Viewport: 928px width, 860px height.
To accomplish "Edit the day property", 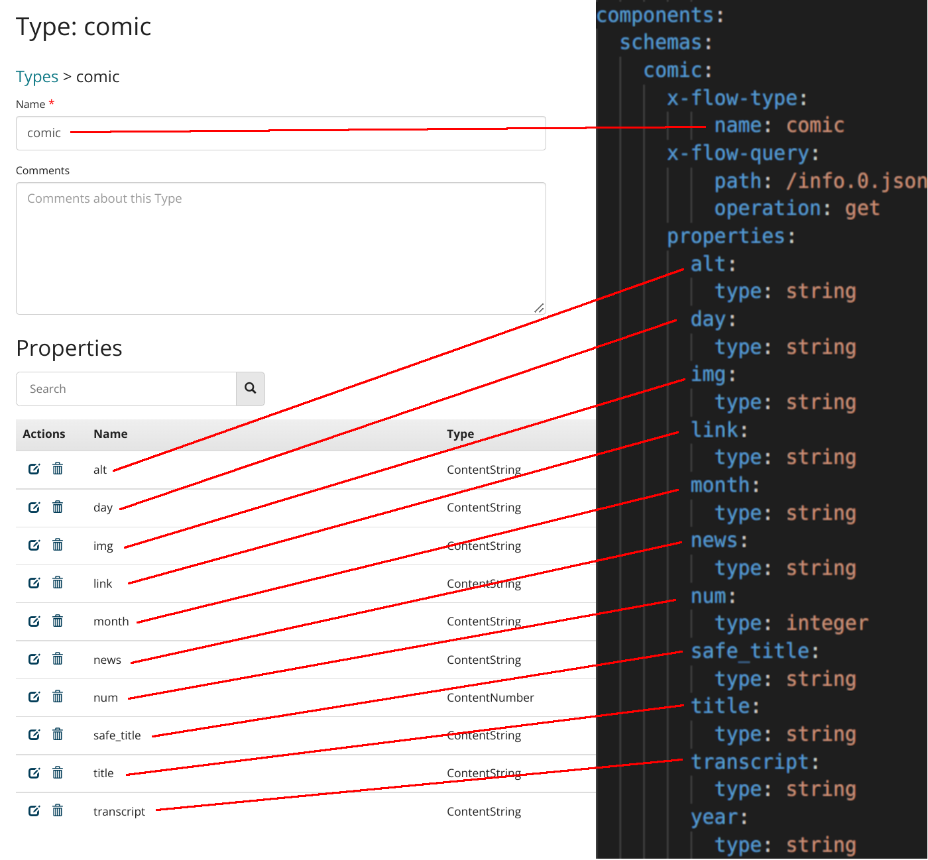I will point(34,507).
